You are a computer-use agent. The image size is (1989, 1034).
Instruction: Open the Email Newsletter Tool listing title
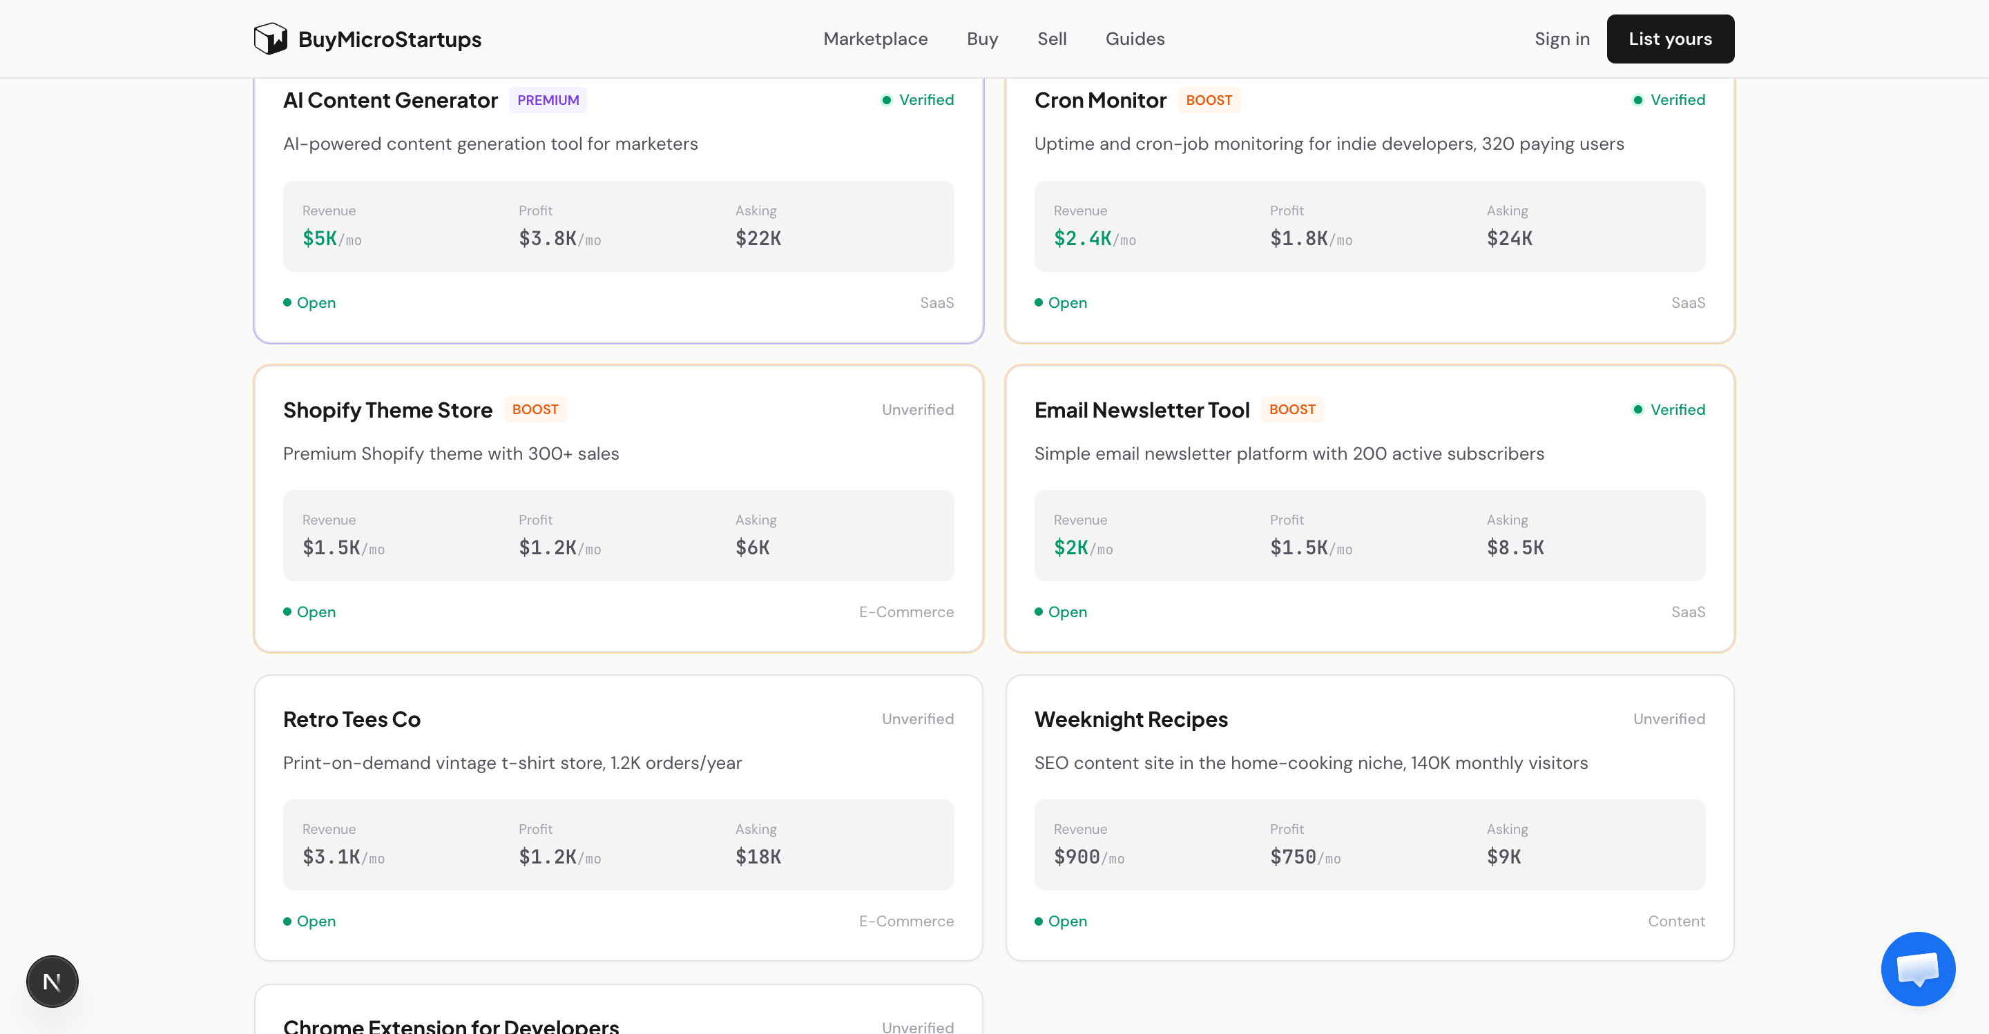click(x=1142, y=411)
